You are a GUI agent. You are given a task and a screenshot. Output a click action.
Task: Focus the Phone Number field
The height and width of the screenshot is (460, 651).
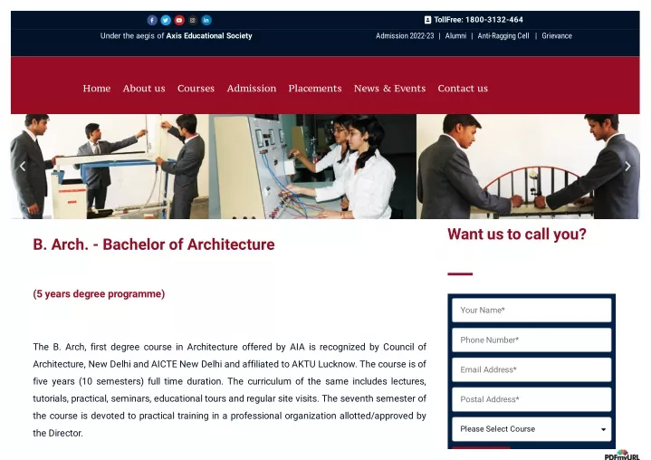pos(531,340)
